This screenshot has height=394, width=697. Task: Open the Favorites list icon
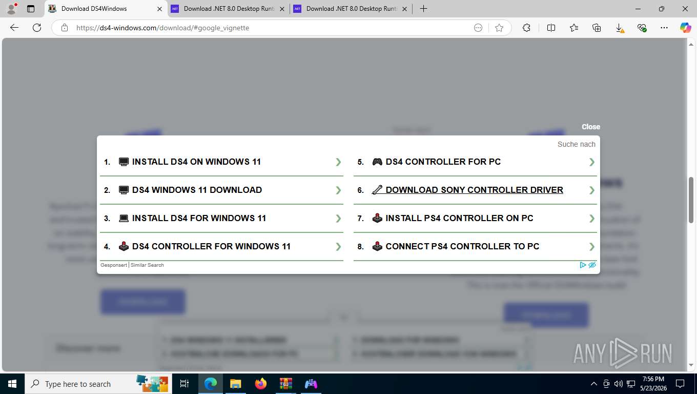pyautogui.click(x=574, y=28)
